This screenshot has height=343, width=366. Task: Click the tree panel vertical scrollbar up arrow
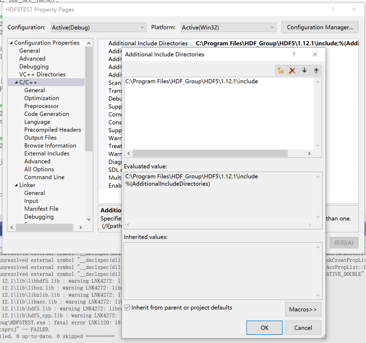[x=89, y=43]
